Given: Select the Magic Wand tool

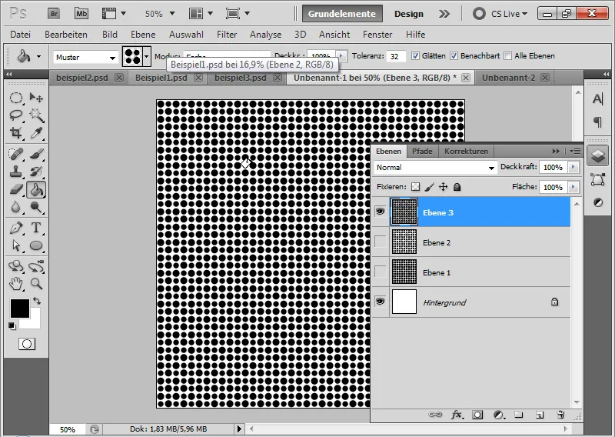Looking at the screenshot, I should (x=36, y=115).
